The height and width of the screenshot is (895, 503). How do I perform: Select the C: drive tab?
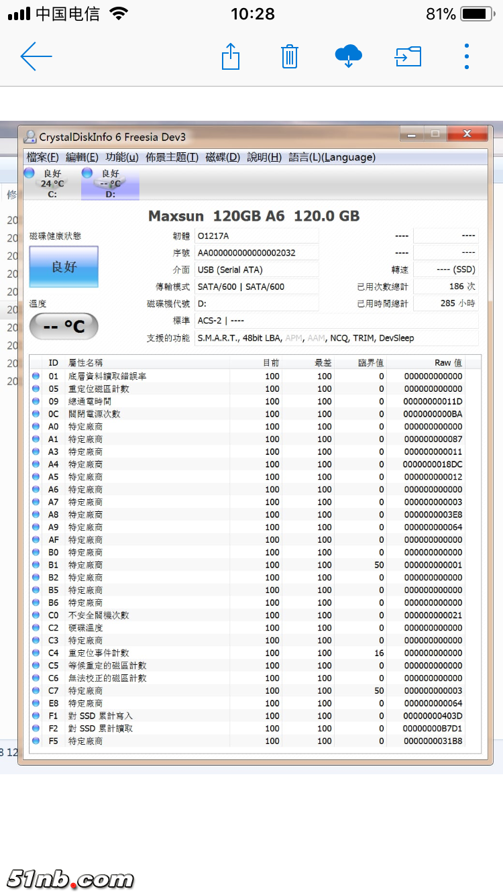coord(52,184)
